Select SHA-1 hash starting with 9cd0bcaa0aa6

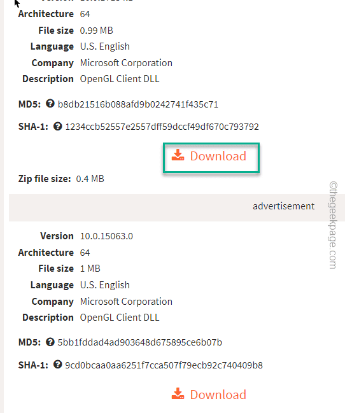(164, 365)
